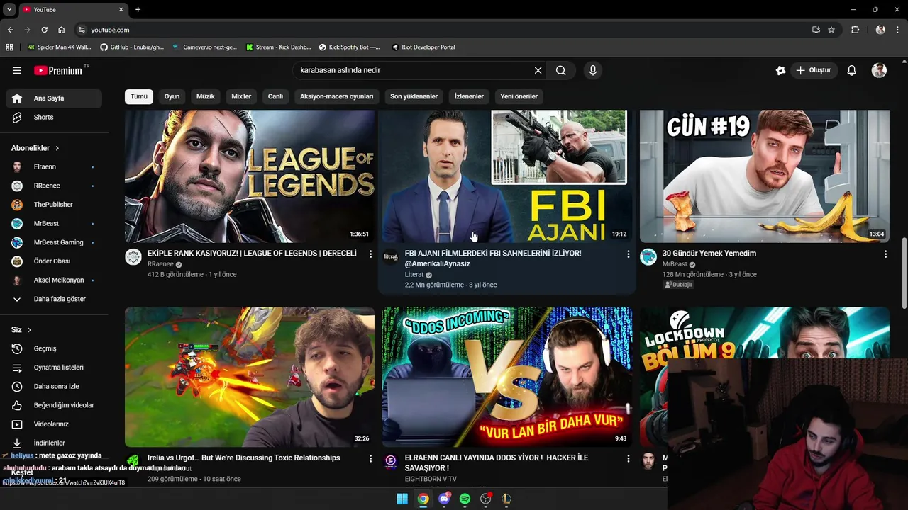Open RRaenee subscription channel
The width and height of the screenshot is (908, 510).
[54, 186]
